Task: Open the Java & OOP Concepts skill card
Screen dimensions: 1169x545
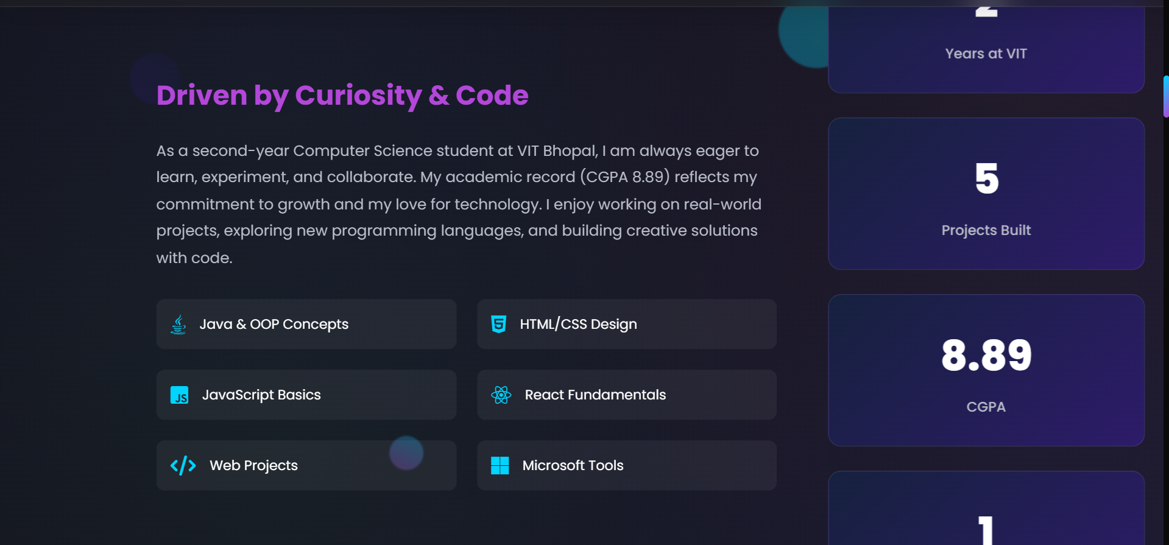Action: (x=306, y=324)
